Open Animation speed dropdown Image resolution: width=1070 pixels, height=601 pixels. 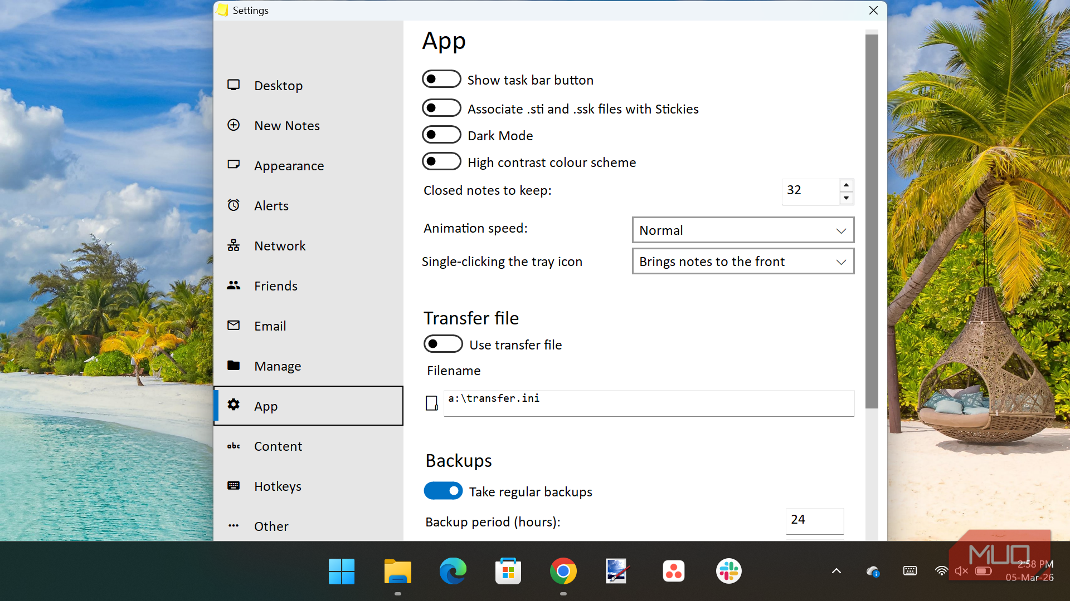pos(743,230)
